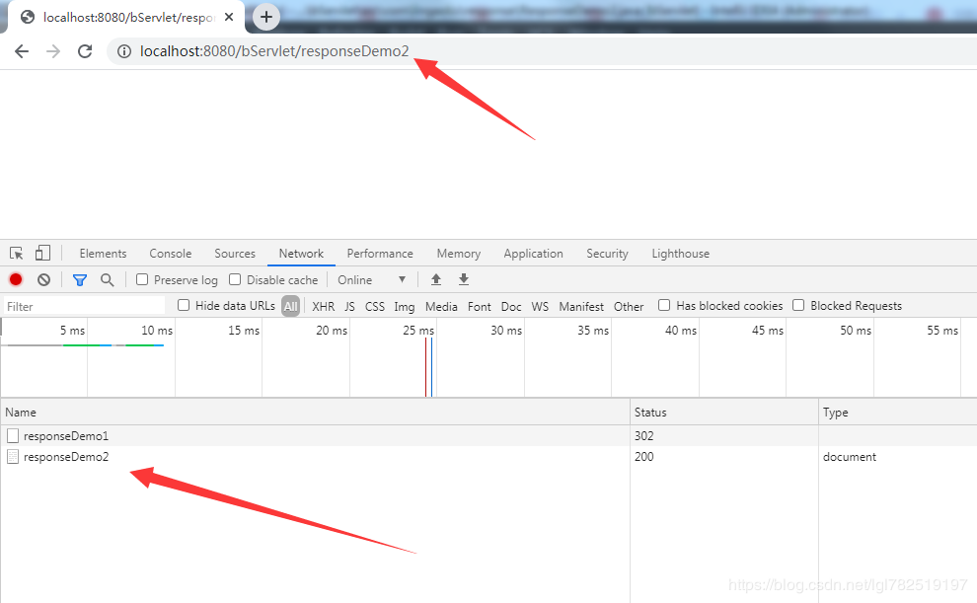Select the responseDemo2 request row

click(x=488, y=457)
